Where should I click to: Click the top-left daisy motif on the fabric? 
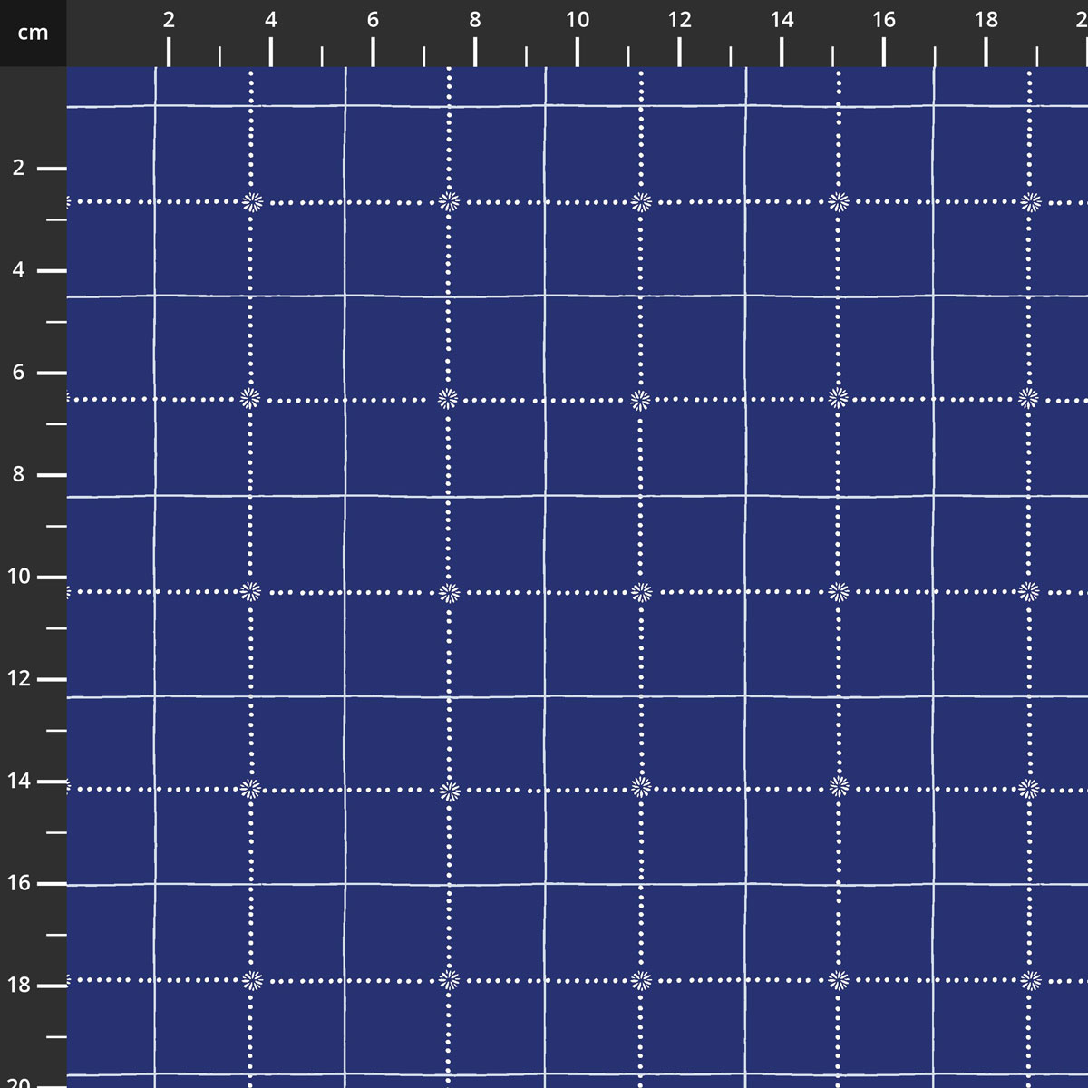(252, 201)
